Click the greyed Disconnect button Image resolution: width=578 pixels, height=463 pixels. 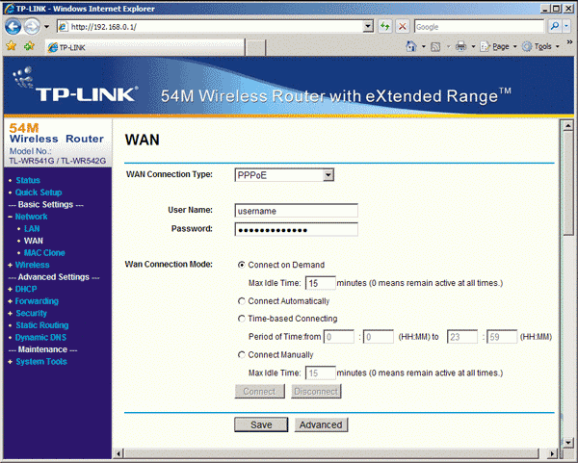(316, 391)
